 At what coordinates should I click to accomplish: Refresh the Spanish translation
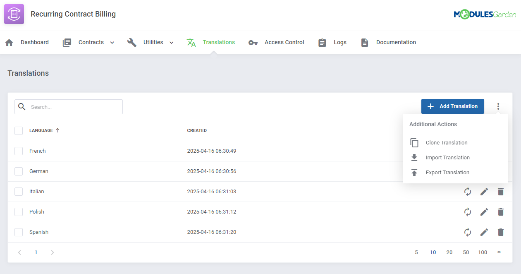pos(468,232)
